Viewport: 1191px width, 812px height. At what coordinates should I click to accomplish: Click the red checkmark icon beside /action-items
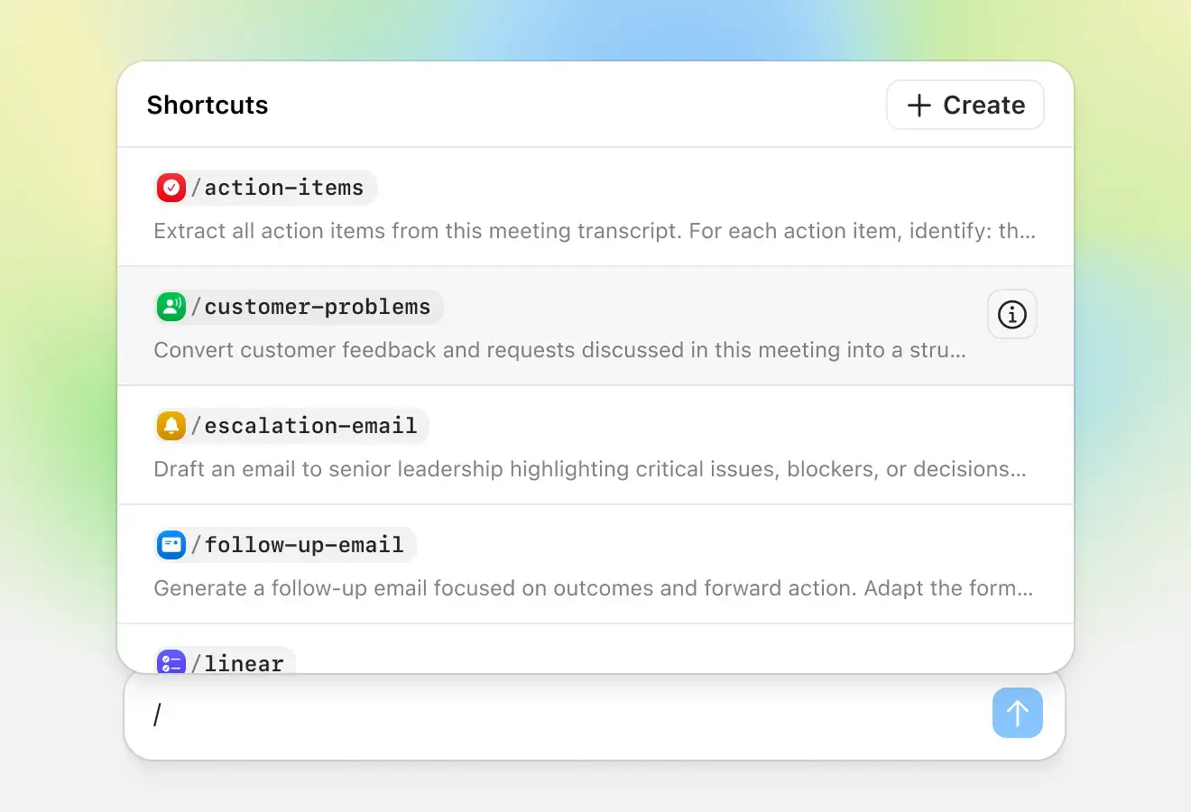[x=171, y=187]
